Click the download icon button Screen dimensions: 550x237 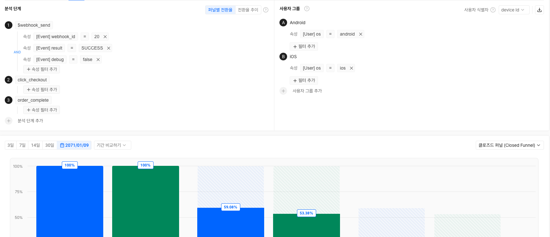539,10
